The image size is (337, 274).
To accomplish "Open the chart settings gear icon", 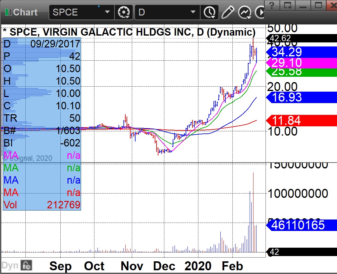I will coord(123,12).
